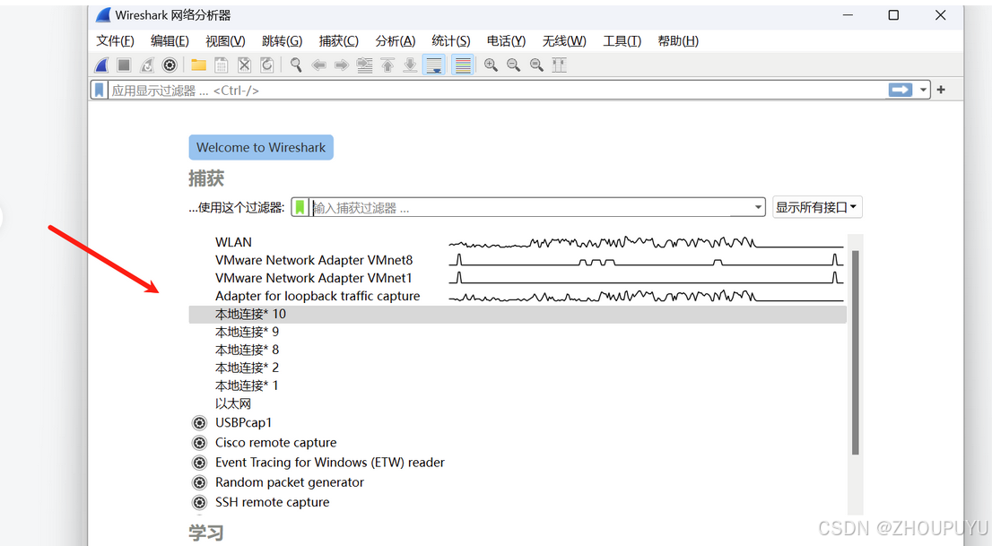This screenshot has width=992, height=546.
Task: Click the Zoom in toolbar icon
Action: pyautogui.click(x=491, y=65)
